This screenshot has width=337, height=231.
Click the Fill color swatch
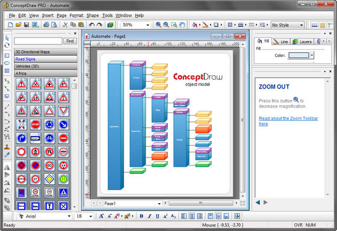click(x=298, y=55)
